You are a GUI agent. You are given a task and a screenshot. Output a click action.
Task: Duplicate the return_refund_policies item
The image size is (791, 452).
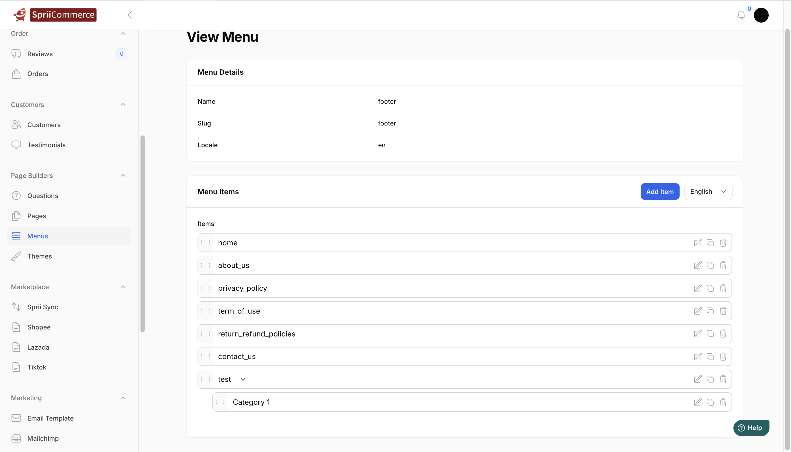click(x=710, y=334)
